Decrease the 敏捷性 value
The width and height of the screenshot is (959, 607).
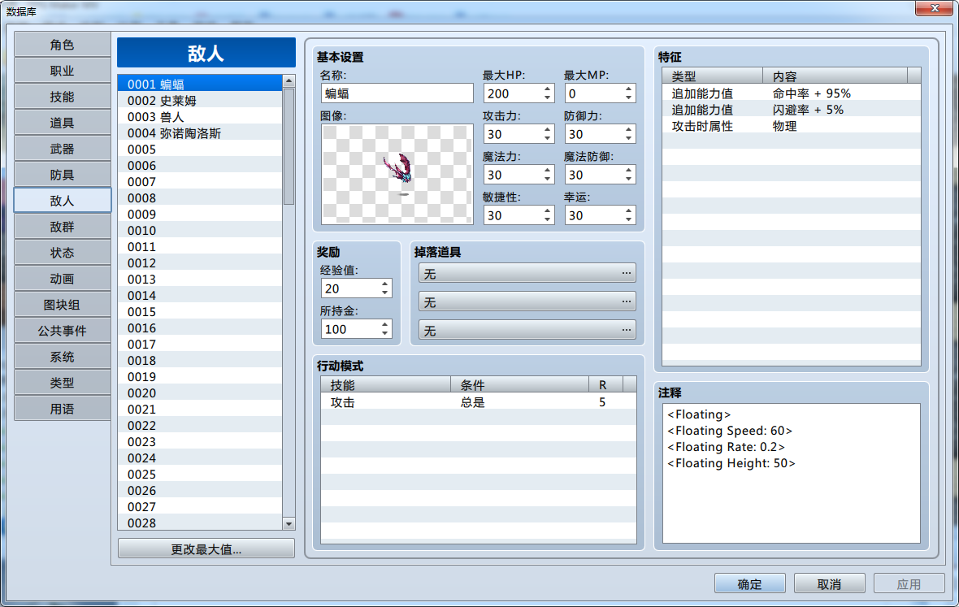point(548,220)
